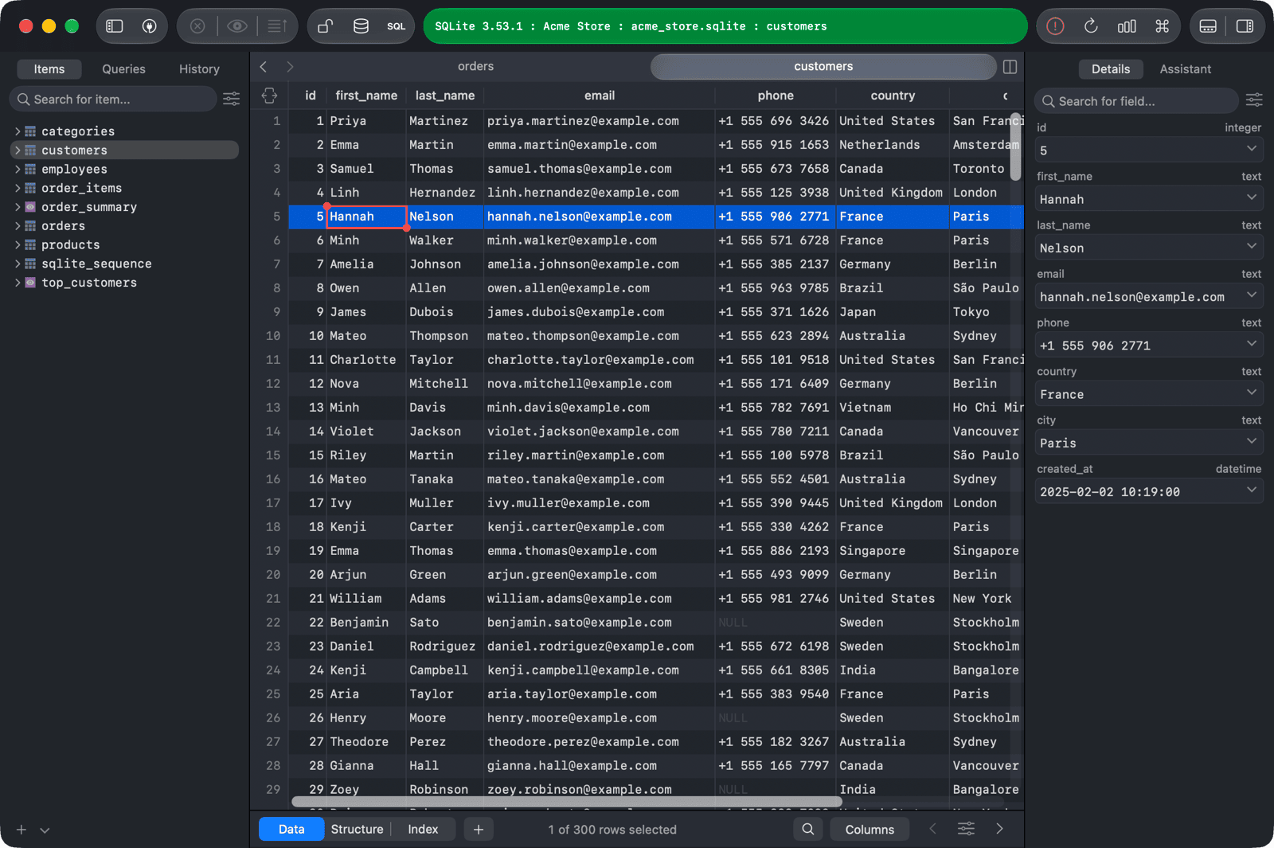Open the created_at field dropdown chevron
The image size is (1274, 848).
click(x=1252, y=490)
